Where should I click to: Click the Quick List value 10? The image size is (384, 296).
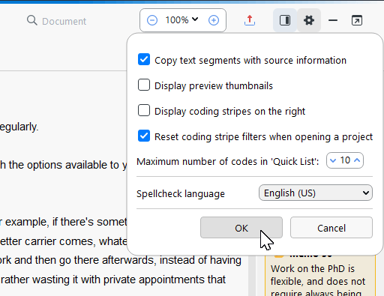345,160
